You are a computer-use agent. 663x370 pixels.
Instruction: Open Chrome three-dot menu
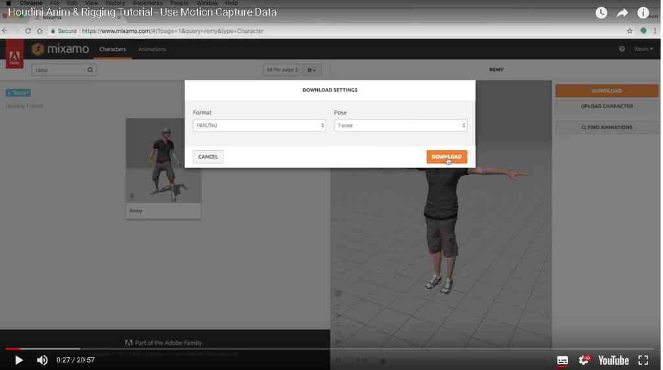pos(655,31)
